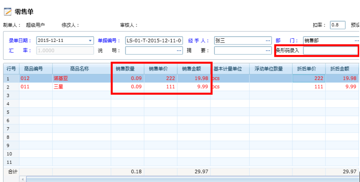
Task: Click the 单据编号 input field
Action: click(154, 41)
